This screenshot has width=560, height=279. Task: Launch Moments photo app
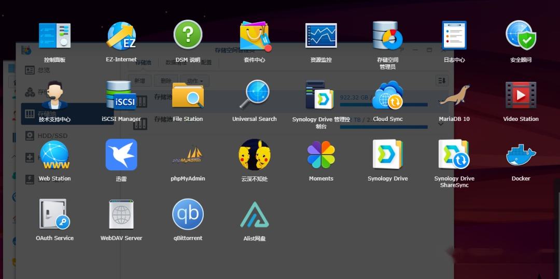(x=321, y=155)
